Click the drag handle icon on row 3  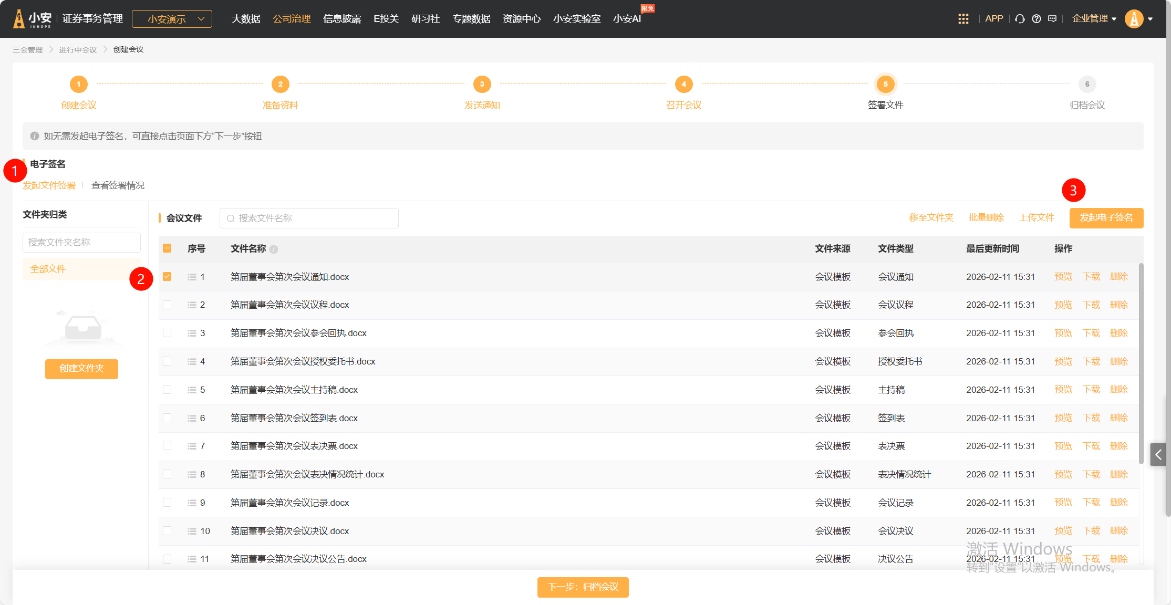pyautogui.click(x=192, y=333)
